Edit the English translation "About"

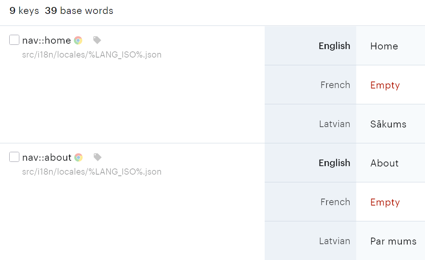pyautogui.click(x=384, y=163)
